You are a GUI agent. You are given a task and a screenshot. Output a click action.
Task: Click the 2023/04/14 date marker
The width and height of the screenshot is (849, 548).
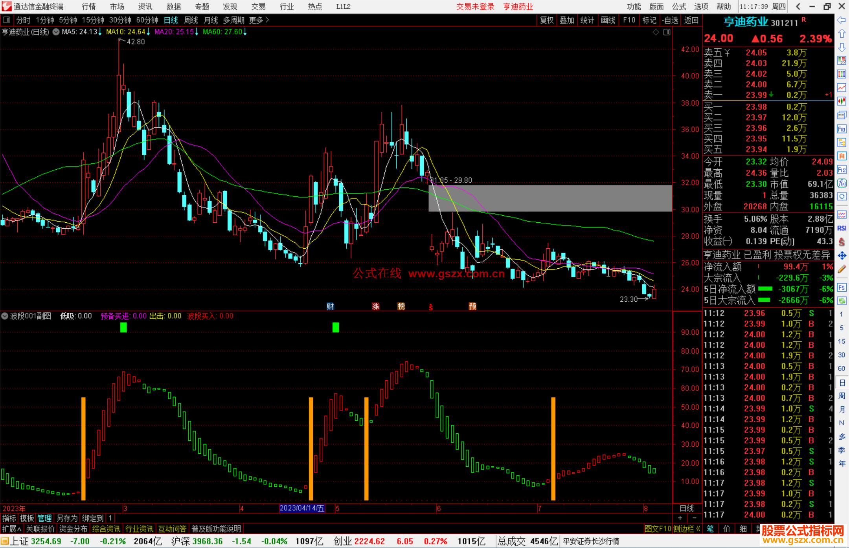tap(302, 508)
